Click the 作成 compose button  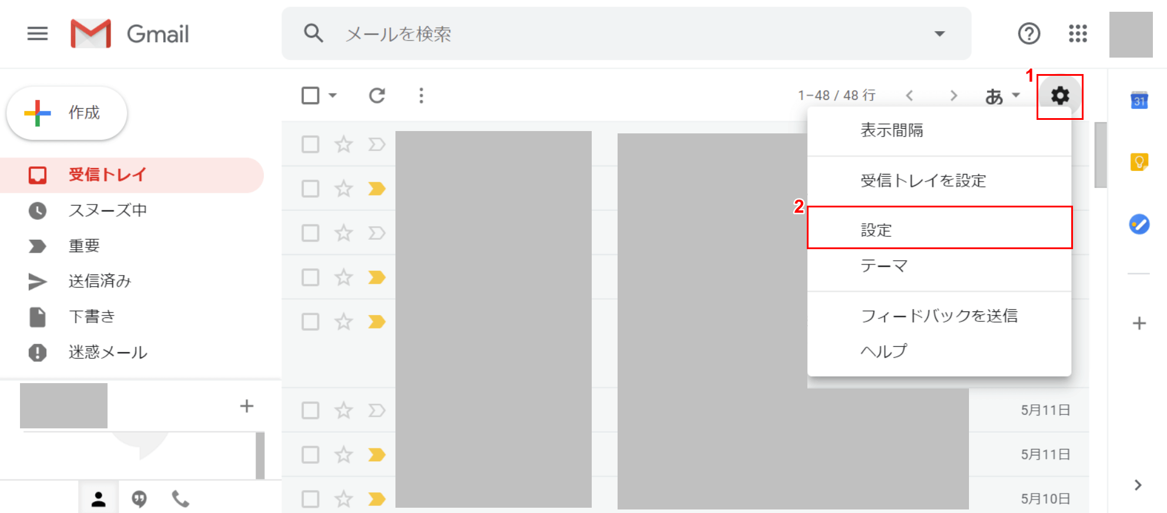(x=67, y=113)
